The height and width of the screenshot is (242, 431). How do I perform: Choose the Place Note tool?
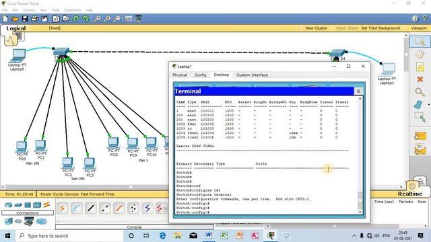click(420, 67)
